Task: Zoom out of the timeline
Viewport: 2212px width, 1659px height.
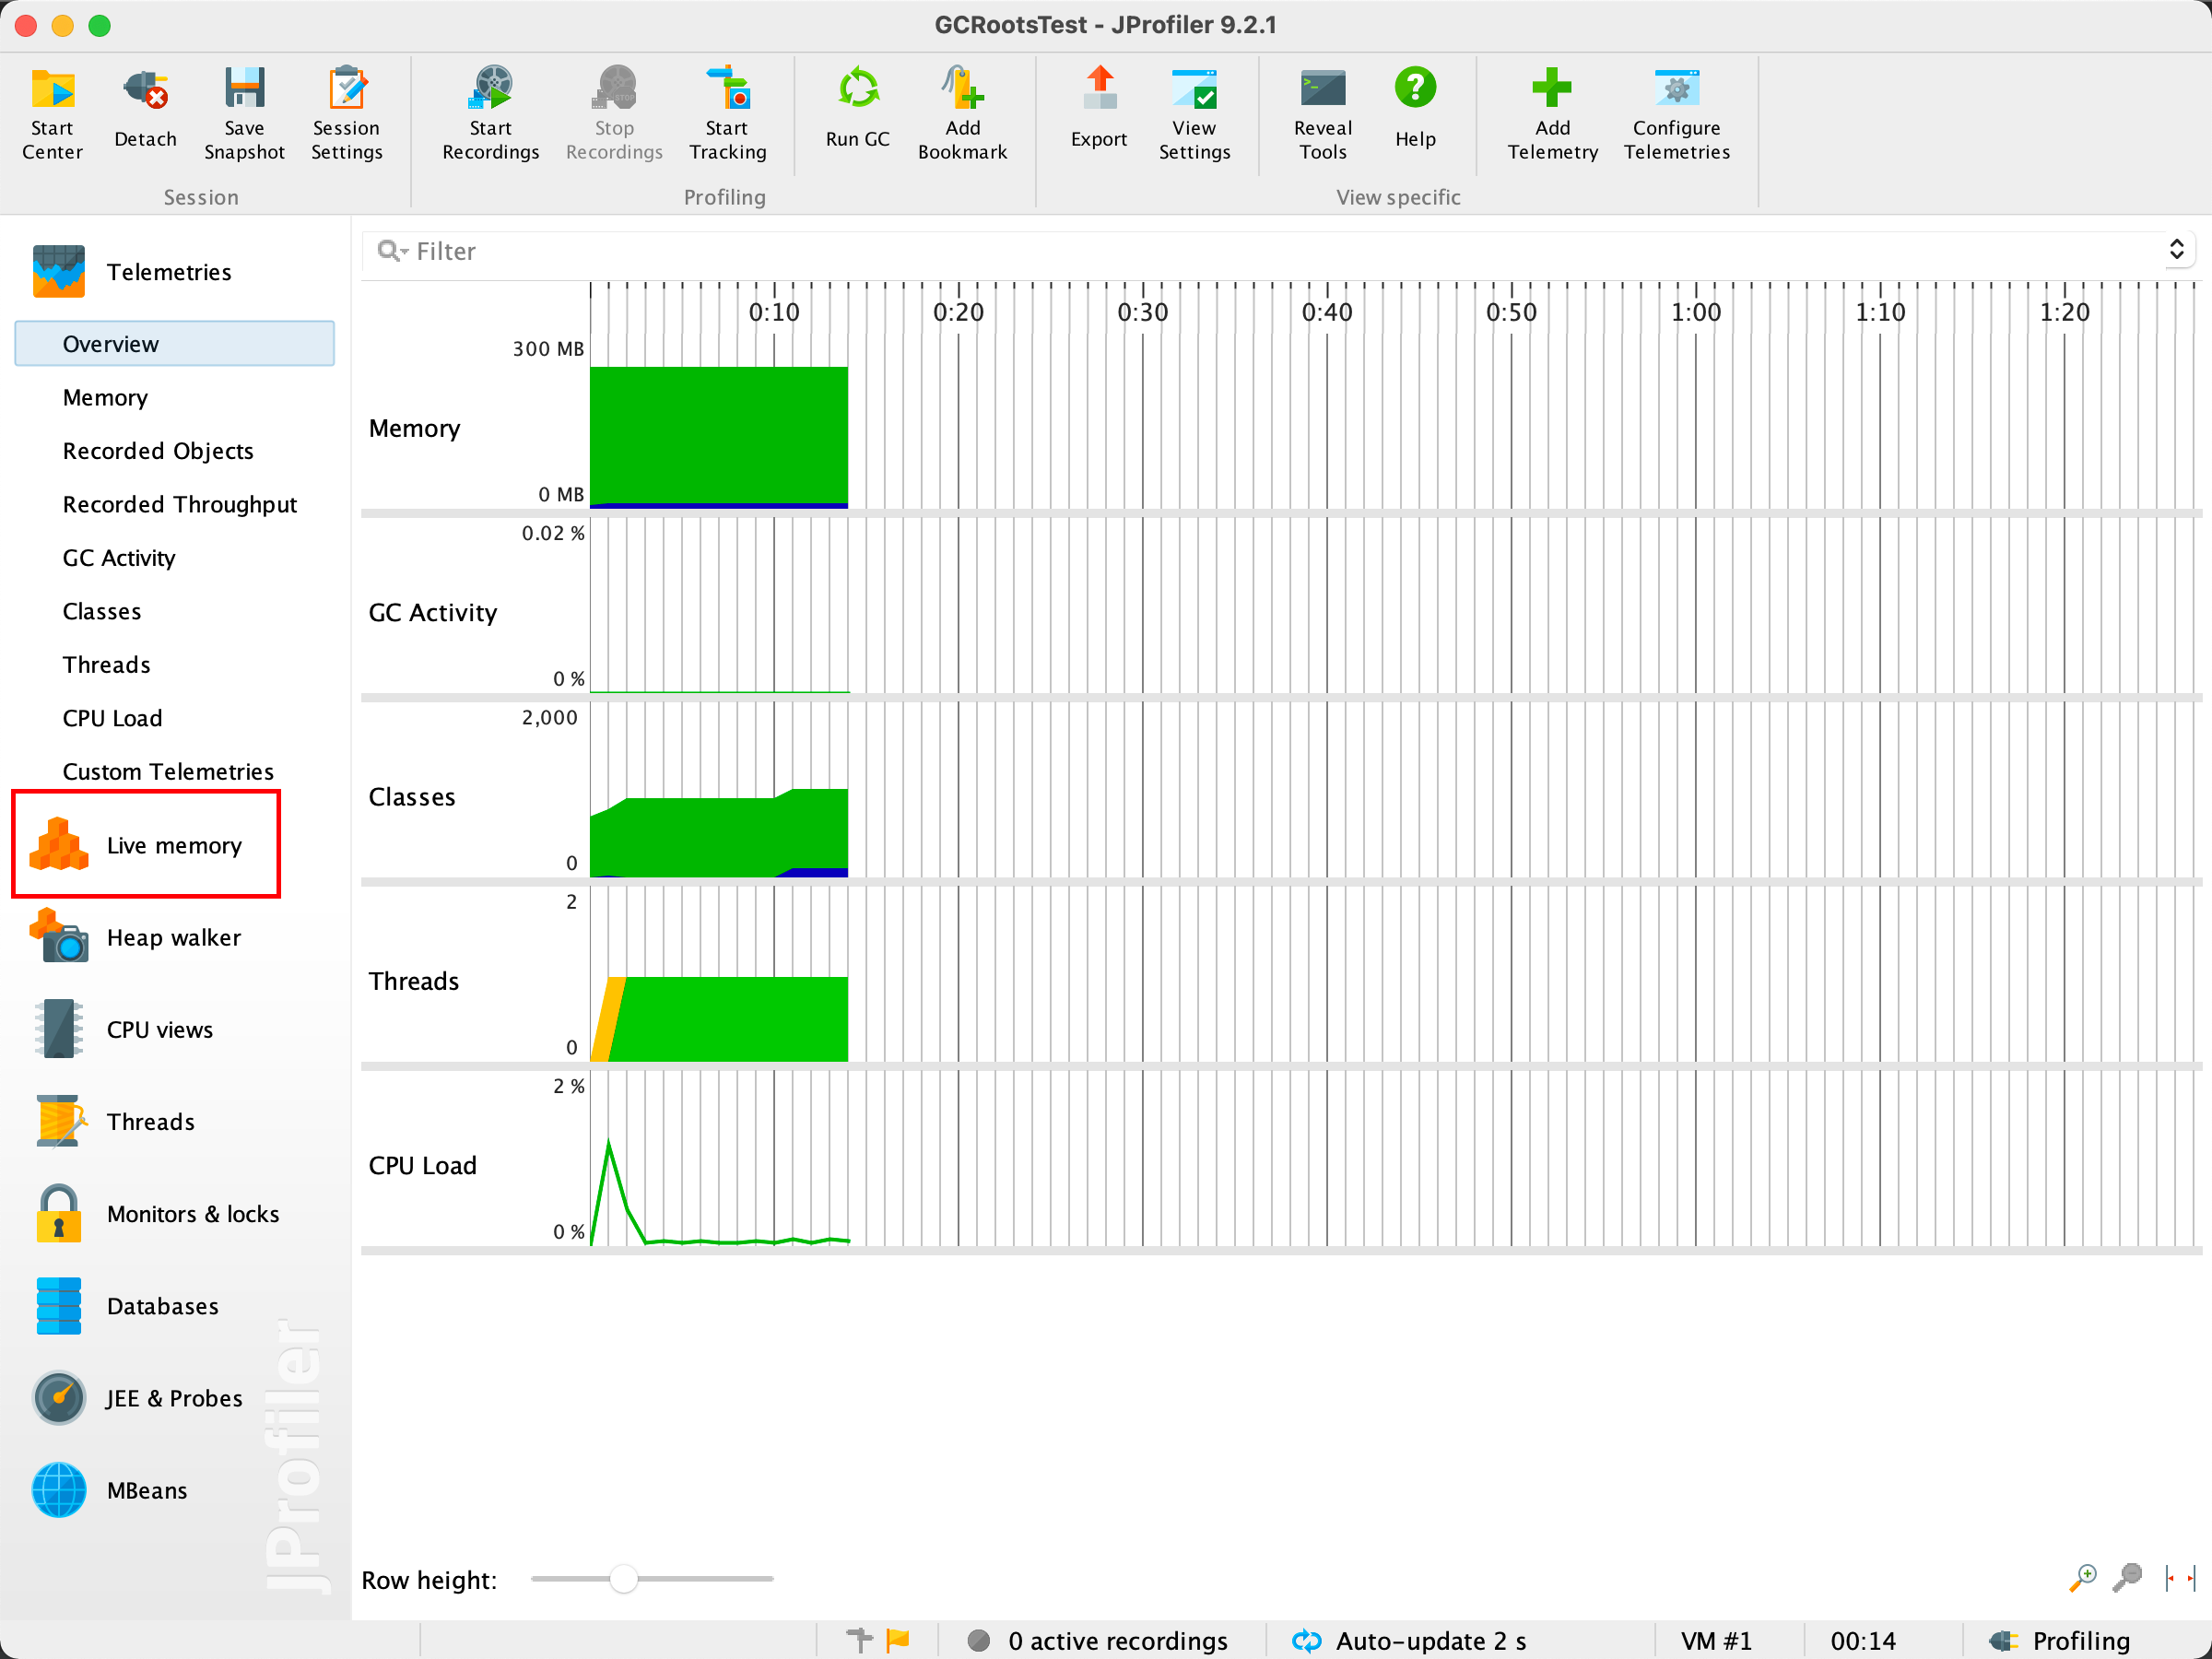Action: (2126, 1577)
